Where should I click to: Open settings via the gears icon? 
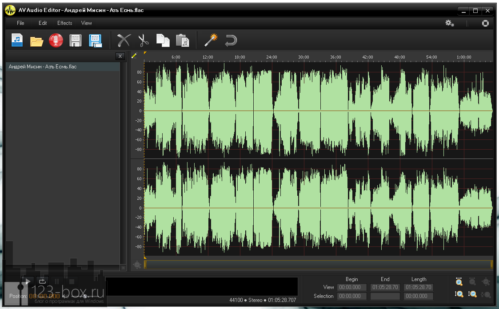(x=450, y=23)
